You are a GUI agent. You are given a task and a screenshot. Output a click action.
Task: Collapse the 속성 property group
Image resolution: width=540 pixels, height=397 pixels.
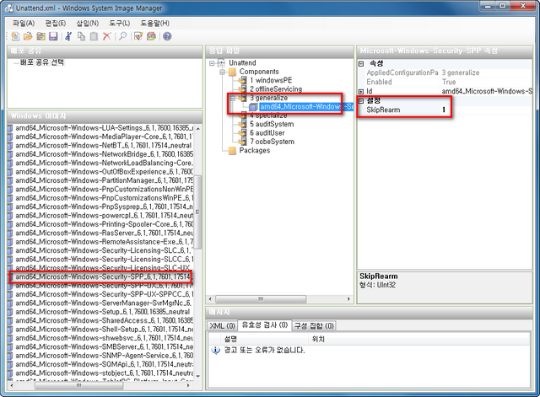click(361, 64)
